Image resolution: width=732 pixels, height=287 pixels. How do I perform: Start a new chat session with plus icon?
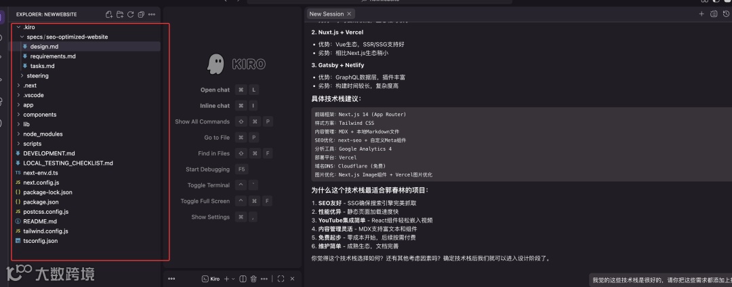coord(701,14)
